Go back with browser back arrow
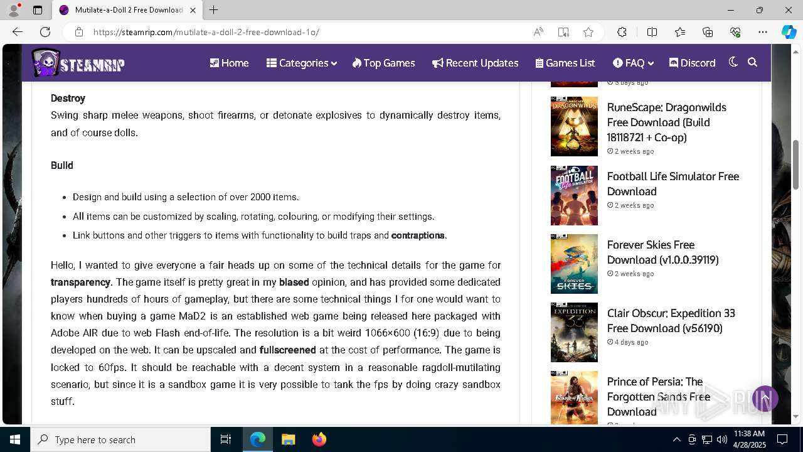The width and height of the screenshot is (803, 452). [18, 32]
